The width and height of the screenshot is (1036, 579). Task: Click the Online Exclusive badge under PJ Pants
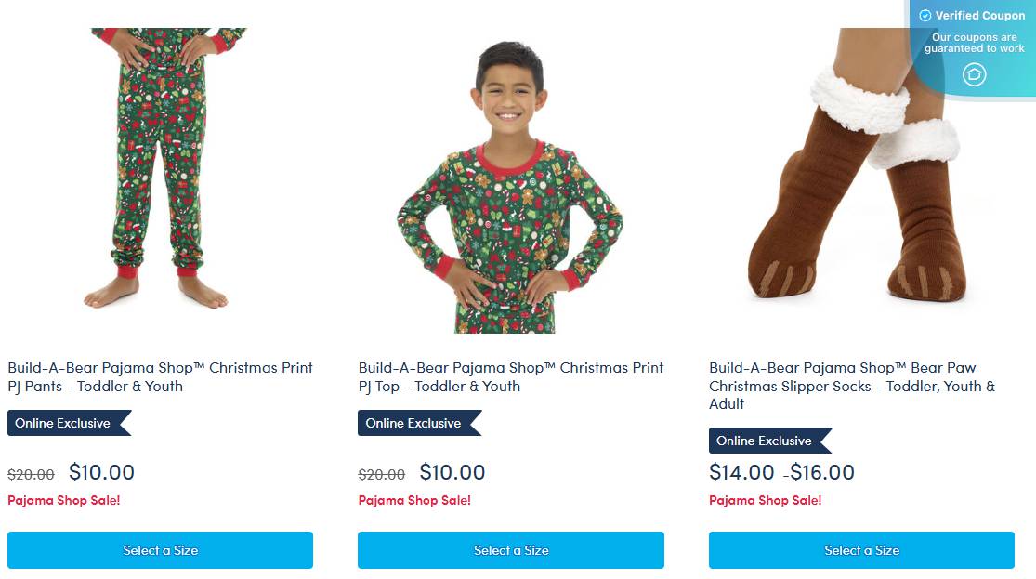click(x=64, y=423)
